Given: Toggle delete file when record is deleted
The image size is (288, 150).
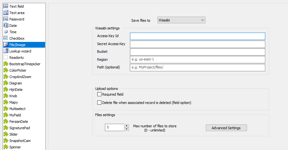Looking at the screenshot, I should point(99,103).
